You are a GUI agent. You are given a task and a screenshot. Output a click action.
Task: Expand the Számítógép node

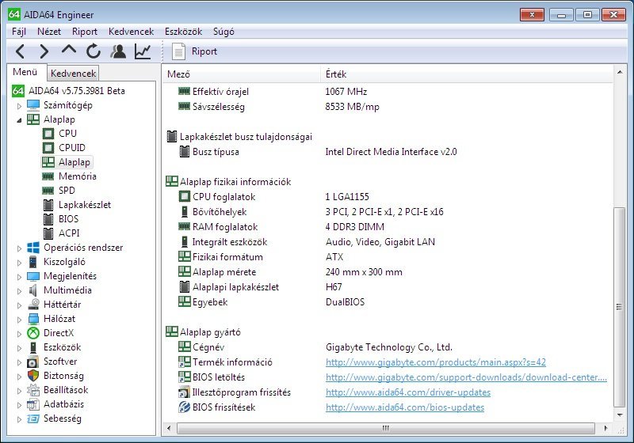[x=19, y=106]
